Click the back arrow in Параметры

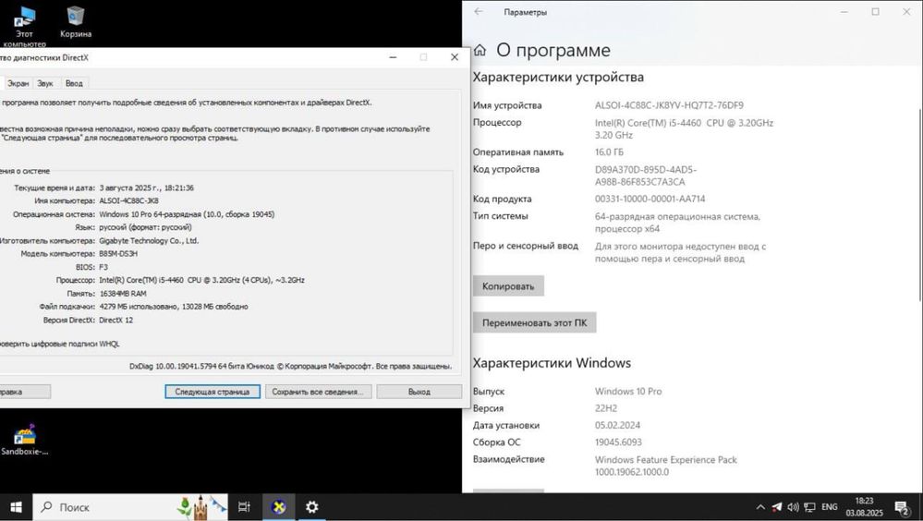coord(479,12)
